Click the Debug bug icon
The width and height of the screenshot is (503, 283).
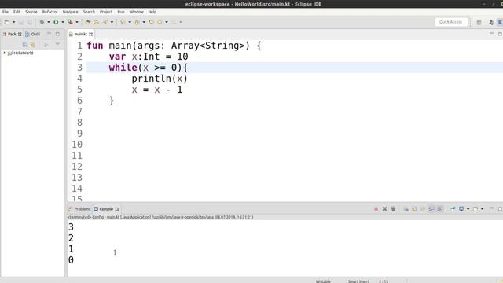42,22
